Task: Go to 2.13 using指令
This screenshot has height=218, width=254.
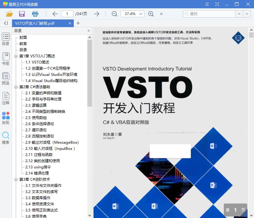Action: 38,167
